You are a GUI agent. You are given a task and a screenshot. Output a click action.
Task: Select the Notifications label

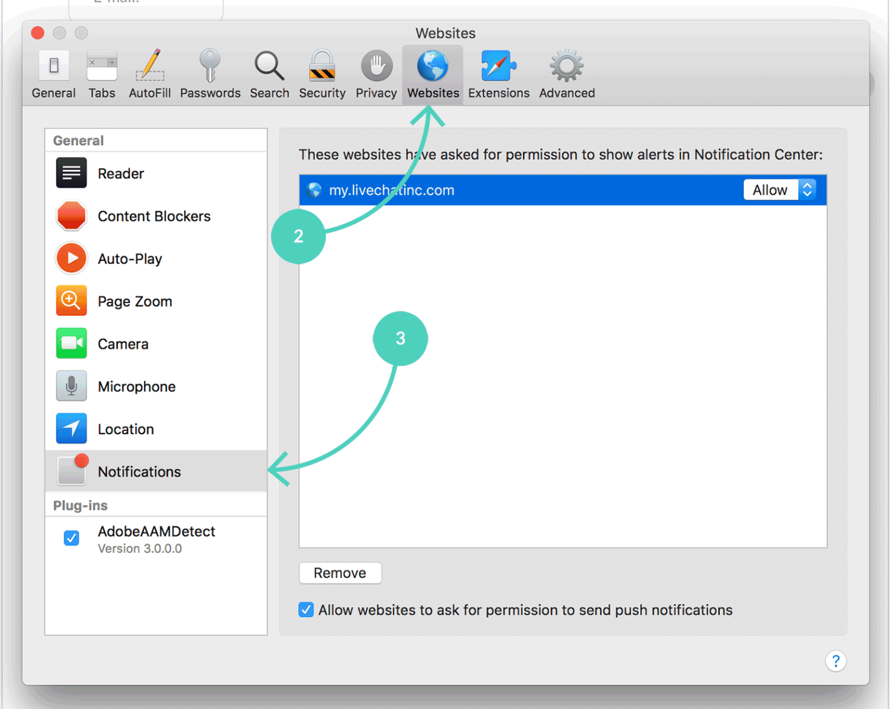(x=139, y=472)
